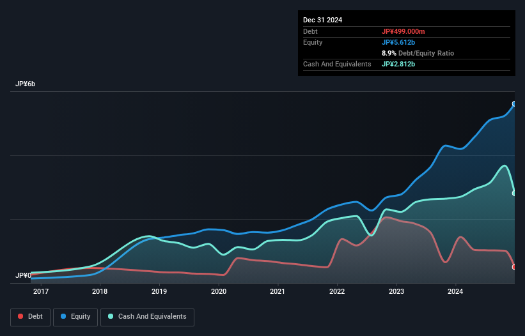Click the Equity endpoint marker on chart
This screenshot has height=336, width=525.
click(514, 104)
